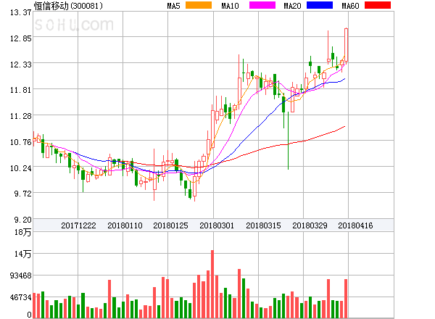Image resolution: width=435 pixels, height=319 pixels.
Task: Click the red MA60 legend swatch
Action: pyautogui.click(x=378, y=5)
